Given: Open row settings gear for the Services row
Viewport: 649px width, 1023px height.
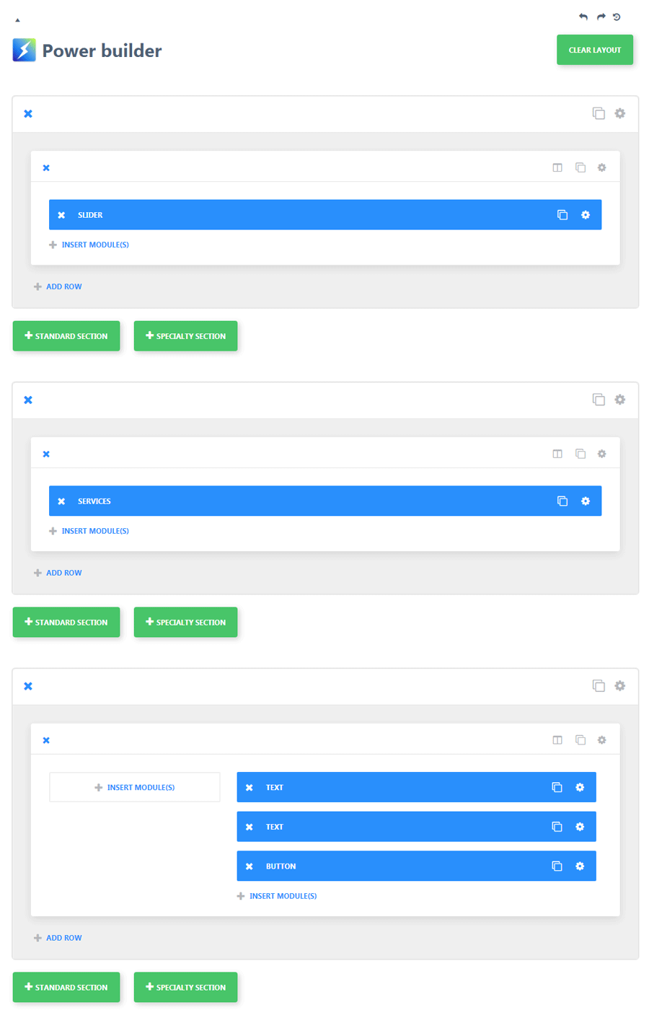Looking at the screenshot, I should (x=602, y=454).
